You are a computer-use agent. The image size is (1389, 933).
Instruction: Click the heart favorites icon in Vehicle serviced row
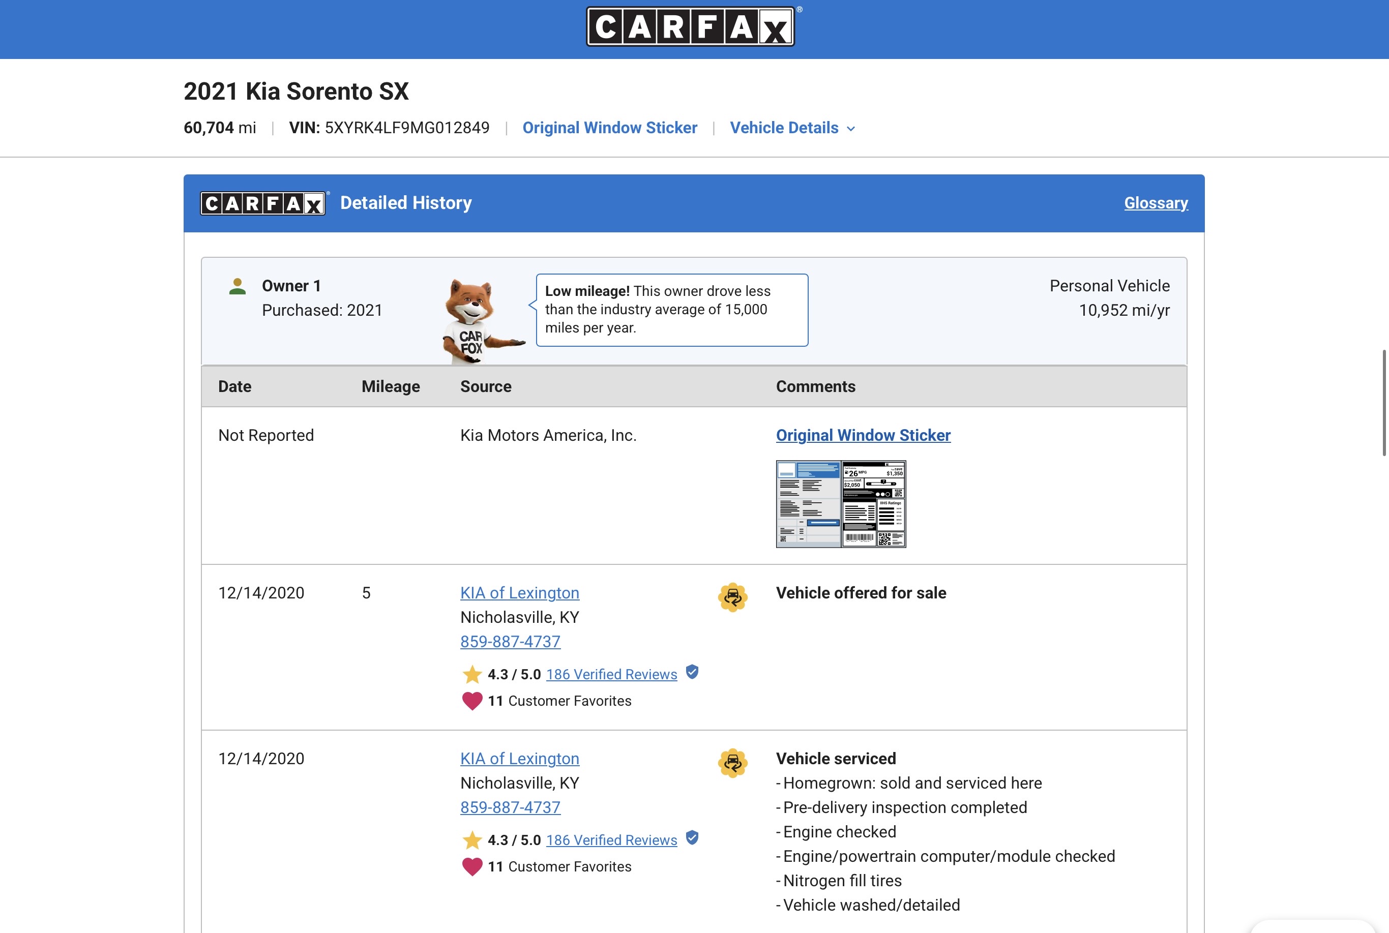[x=472, y=867]
